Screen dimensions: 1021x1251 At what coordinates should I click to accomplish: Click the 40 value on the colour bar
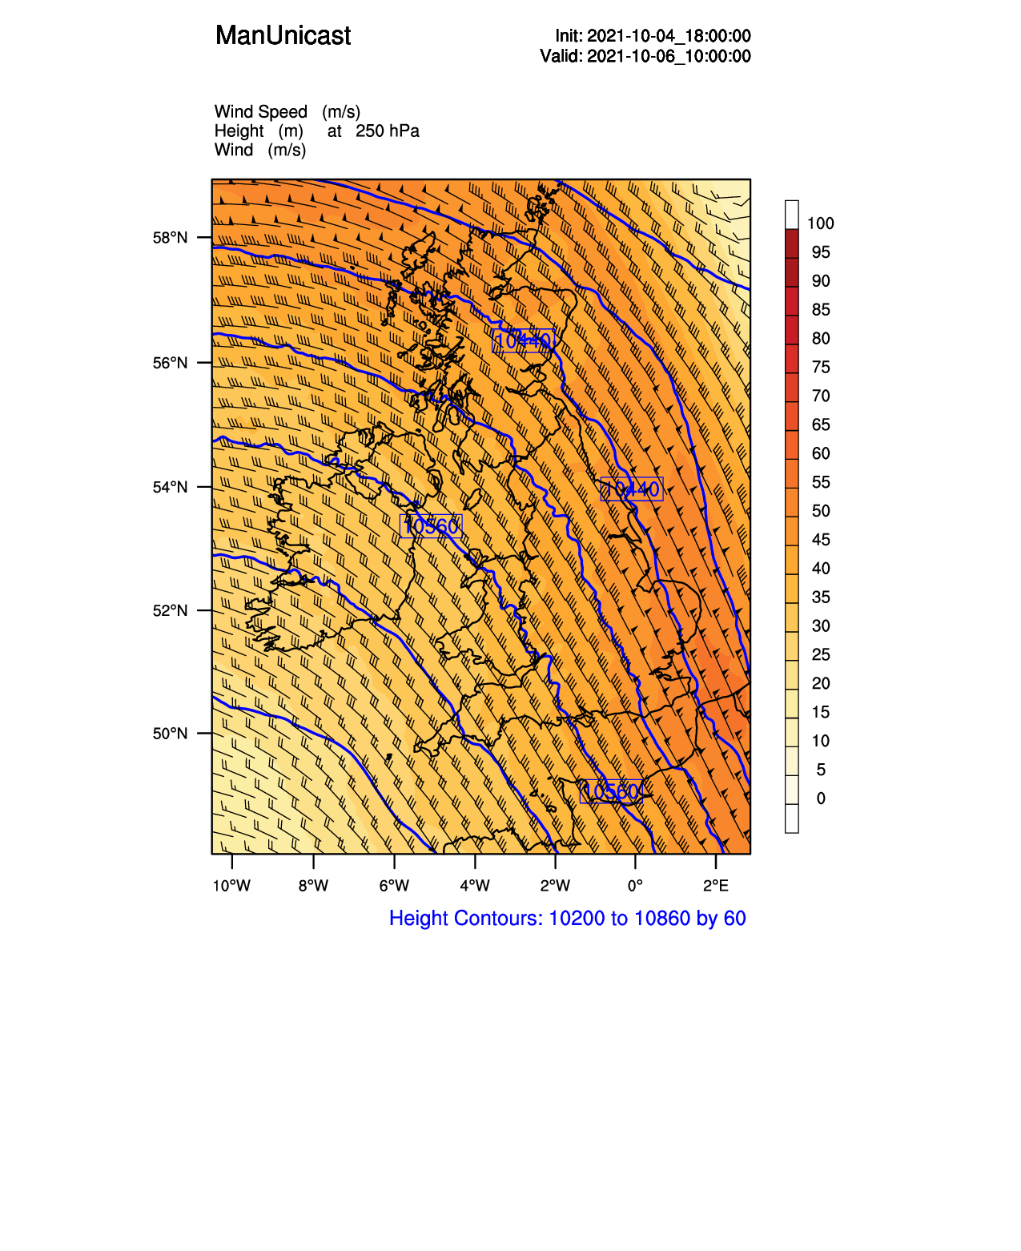(821, 569)
